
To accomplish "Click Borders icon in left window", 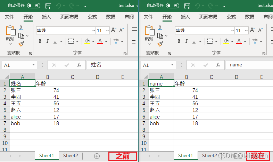I will coord(71,41).
